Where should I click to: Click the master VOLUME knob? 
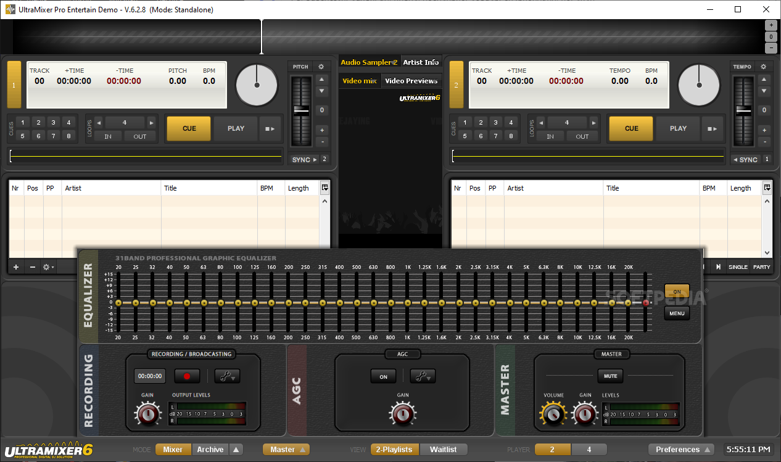553,414
